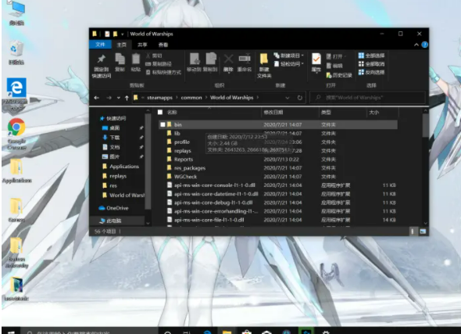Click the World of Warships search box
The width and height of the screenshot is (461, 334).
(x=367, y=98)
